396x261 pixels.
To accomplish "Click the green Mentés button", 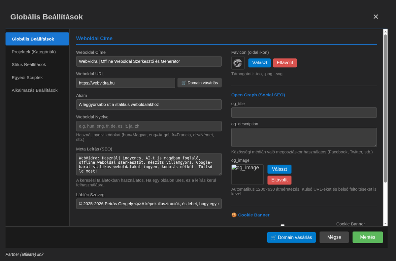I will coord(367,237).
